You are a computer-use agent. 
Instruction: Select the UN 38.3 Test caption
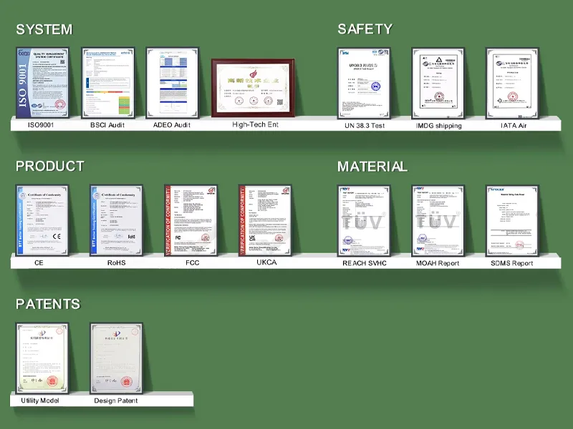pos(365,126)
